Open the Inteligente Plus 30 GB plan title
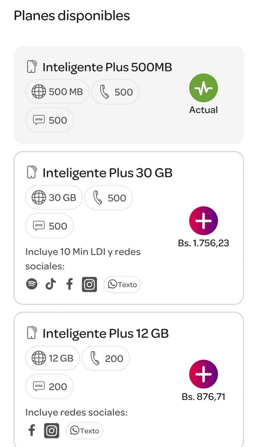 click(107, 173)
